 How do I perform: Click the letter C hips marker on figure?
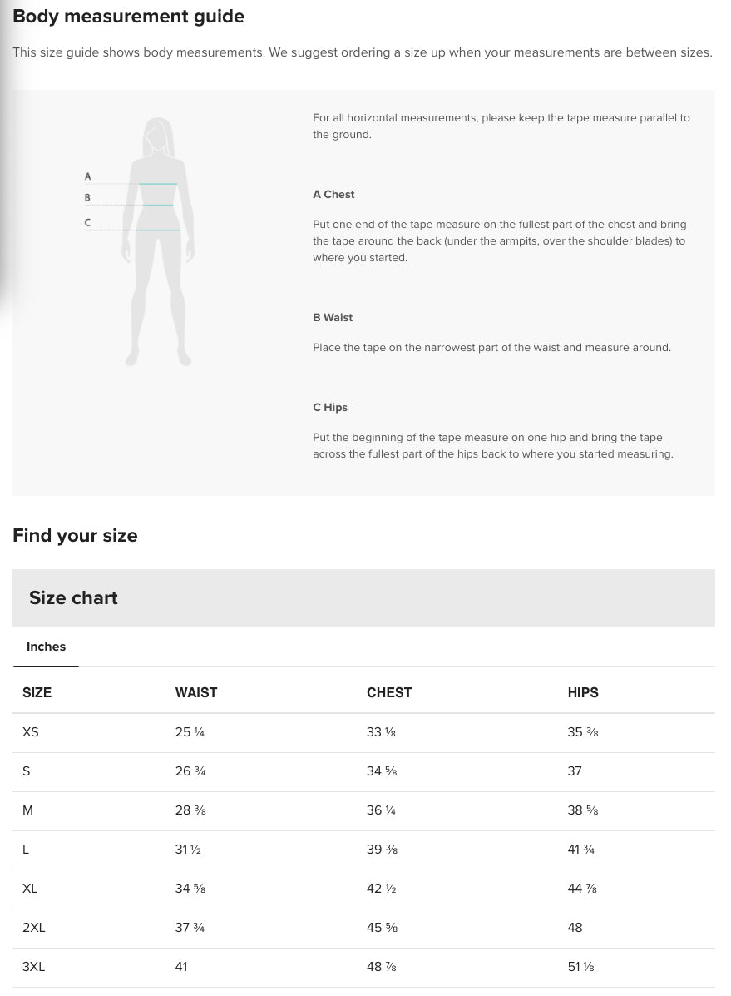(87, 223)
